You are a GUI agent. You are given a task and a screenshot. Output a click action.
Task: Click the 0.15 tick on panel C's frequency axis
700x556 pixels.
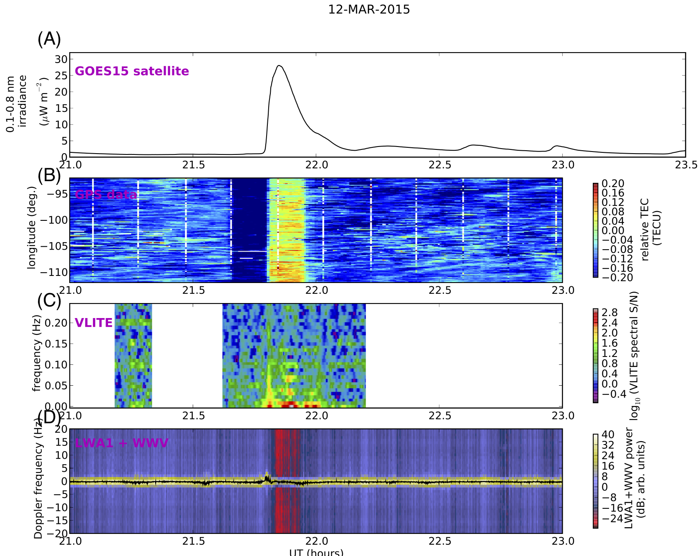pyautogui.click(x=56, y=344)
